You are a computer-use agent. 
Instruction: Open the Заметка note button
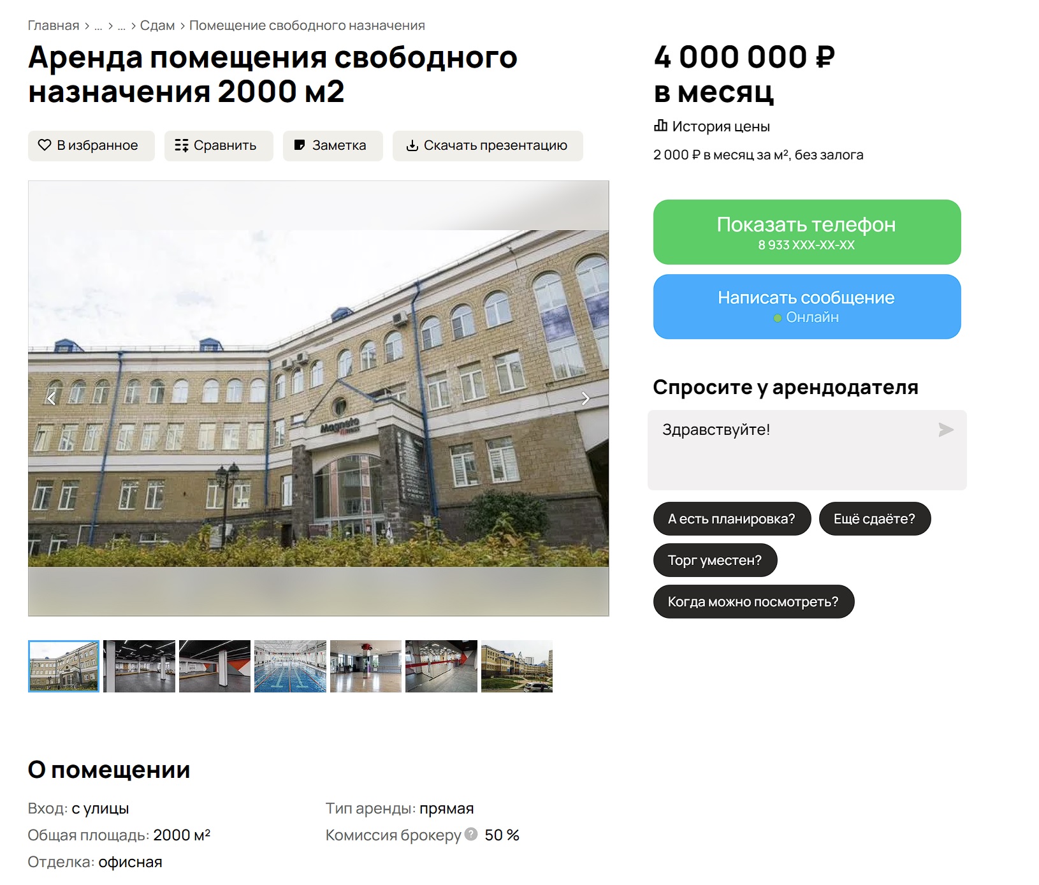[333, 145]
